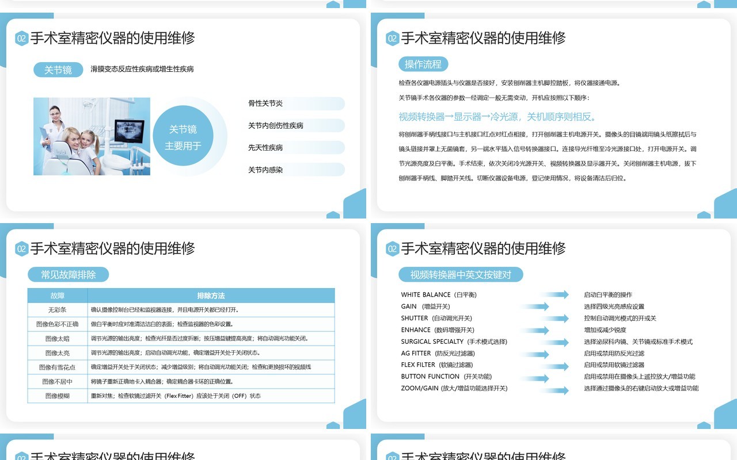Screen dimensions: 737x460
Task: Click the 02 badge on the 操作流程 slide
Action: pos(393,39)
